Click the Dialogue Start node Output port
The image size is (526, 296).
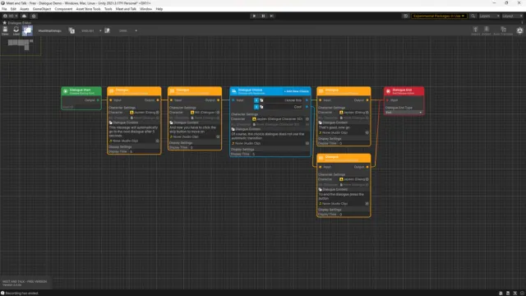98,100
